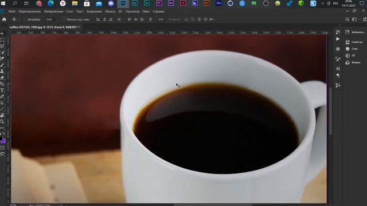367x206 pixels.
Task: Open the History panel icon
Action: 338,32
